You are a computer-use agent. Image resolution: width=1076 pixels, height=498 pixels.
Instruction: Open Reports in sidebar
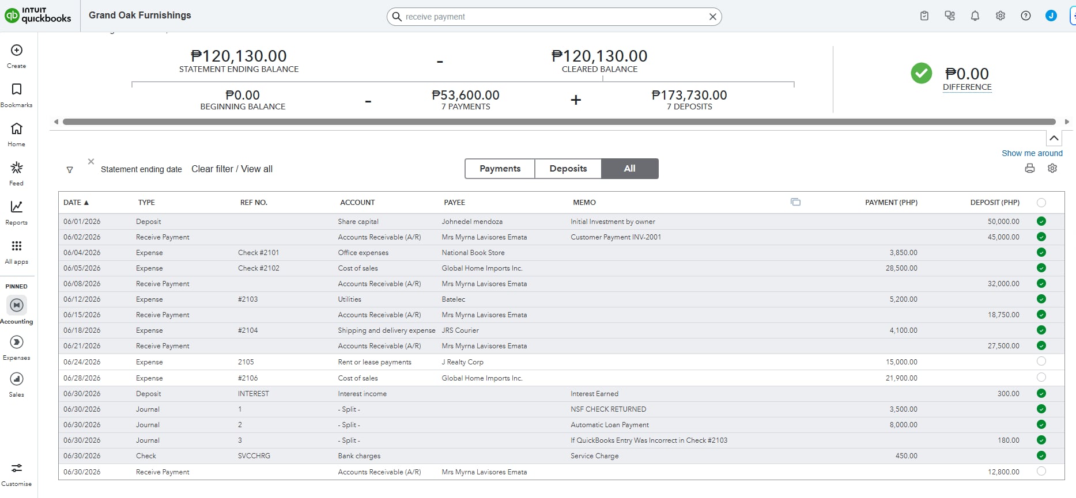[17, 213]
